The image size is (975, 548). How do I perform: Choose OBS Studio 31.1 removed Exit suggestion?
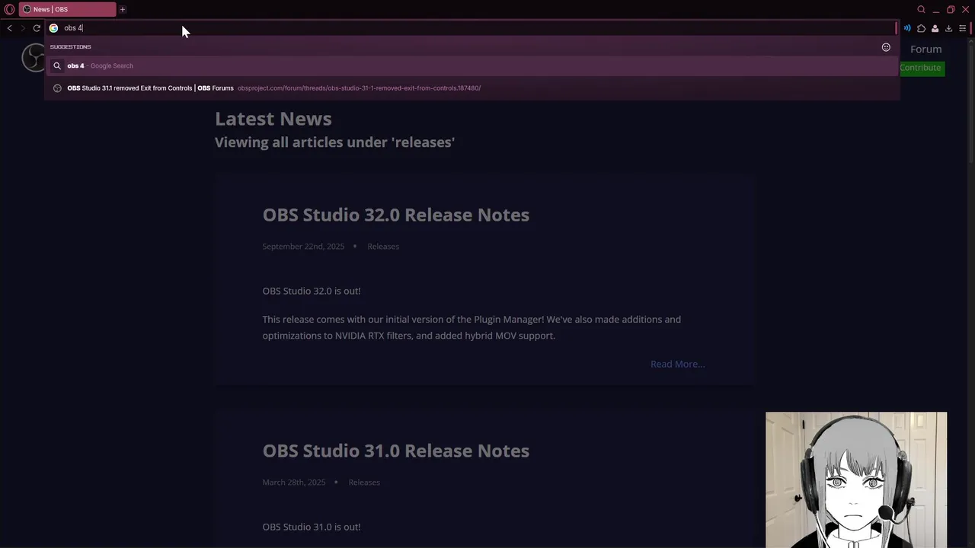coord(472,88)
